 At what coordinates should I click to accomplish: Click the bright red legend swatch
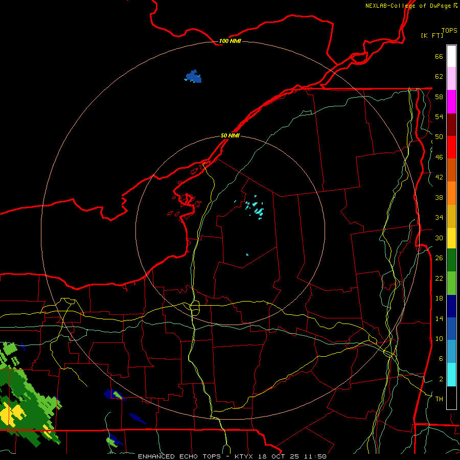point(451,147)
